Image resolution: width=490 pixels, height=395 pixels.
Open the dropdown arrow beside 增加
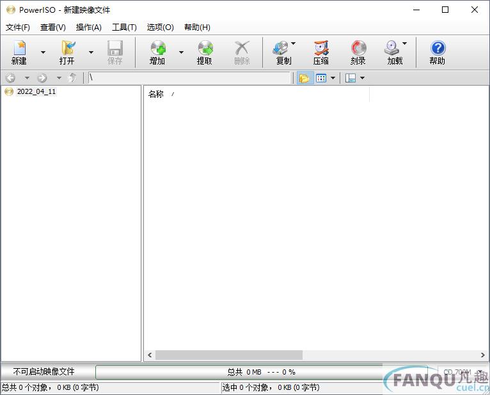click(181, 52)
